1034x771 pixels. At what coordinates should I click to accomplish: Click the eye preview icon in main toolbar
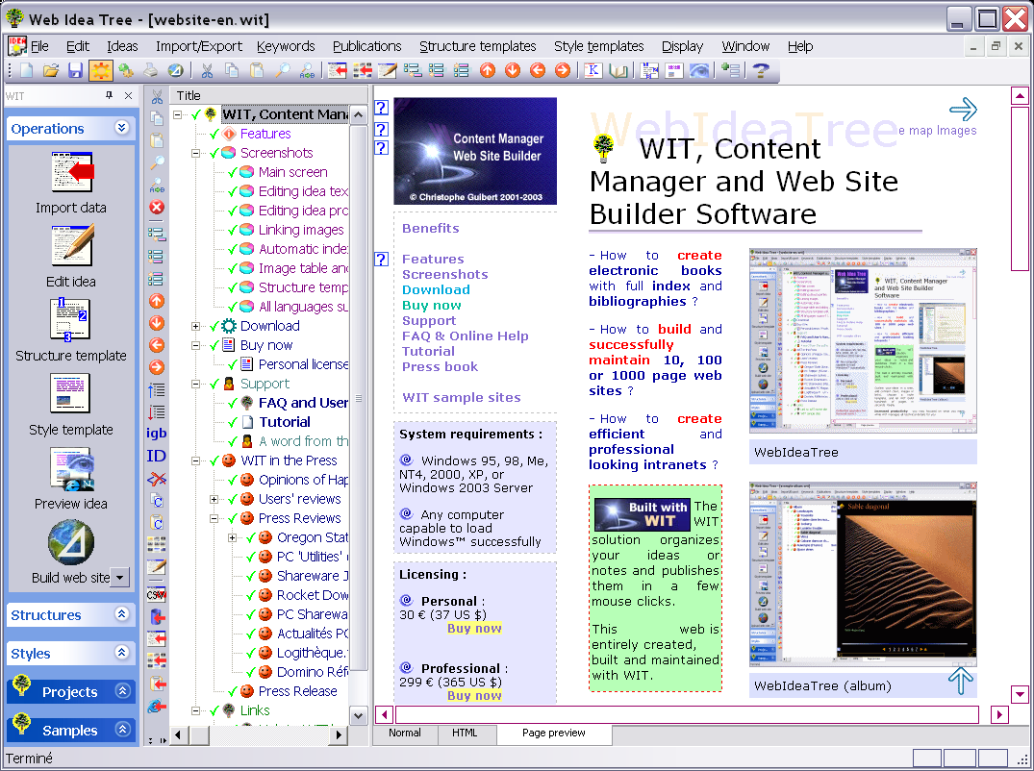699,70
